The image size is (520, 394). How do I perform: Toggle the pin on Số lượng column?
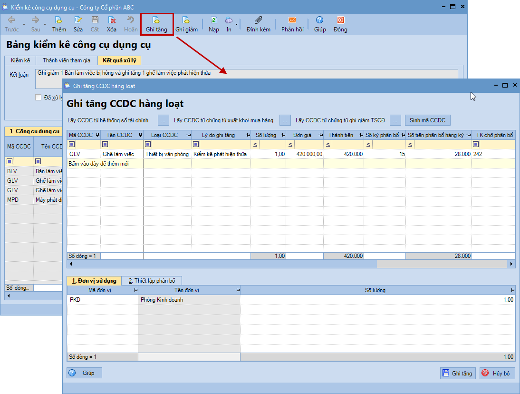[x=282, y=135]
